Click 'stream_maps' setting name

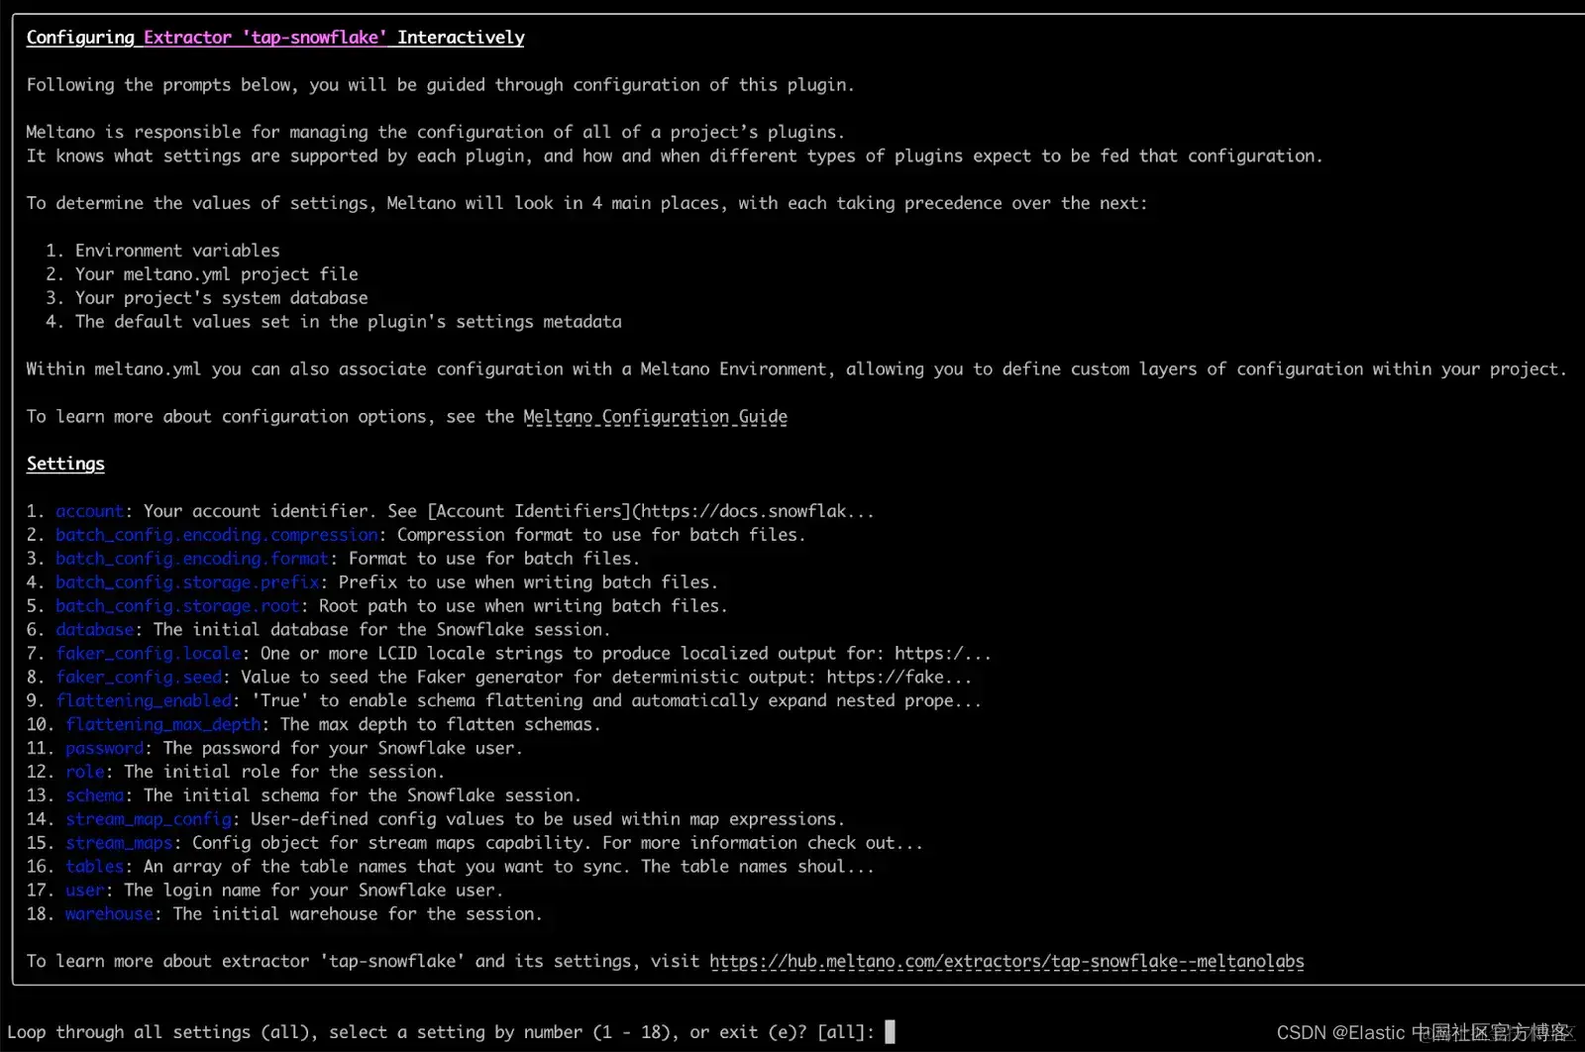(119, 843)
